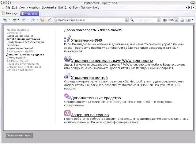Viewport: 196px width, 144px height.
Task: Open the Navigation menu
Action: coord(33,7)
